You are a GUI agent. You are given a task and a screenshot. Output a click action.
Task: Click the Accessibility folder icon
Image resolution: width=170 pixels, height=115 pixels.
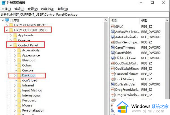19,50
